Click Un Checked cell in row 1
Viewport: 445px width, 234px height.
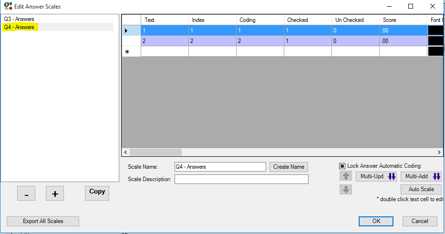tap(355, 31)
